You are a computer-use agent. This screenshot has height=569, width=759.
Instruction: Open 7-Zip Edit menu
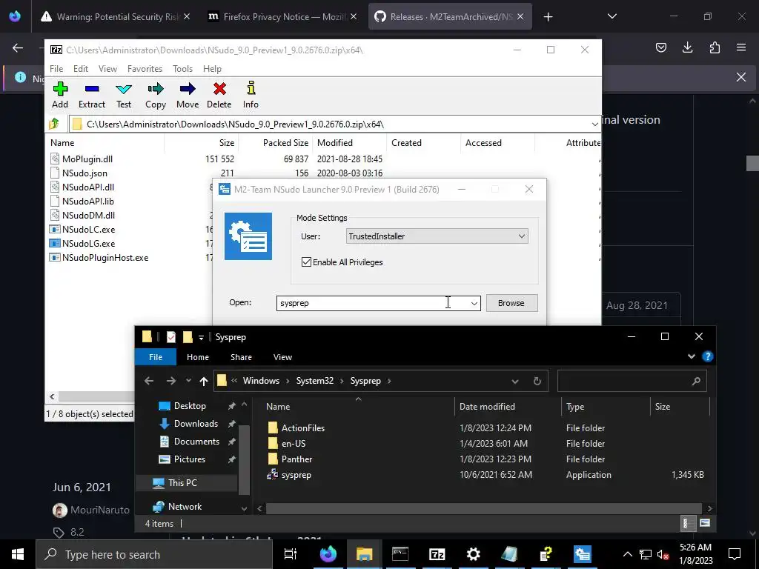pyautogui.click(x=80, y=69)
